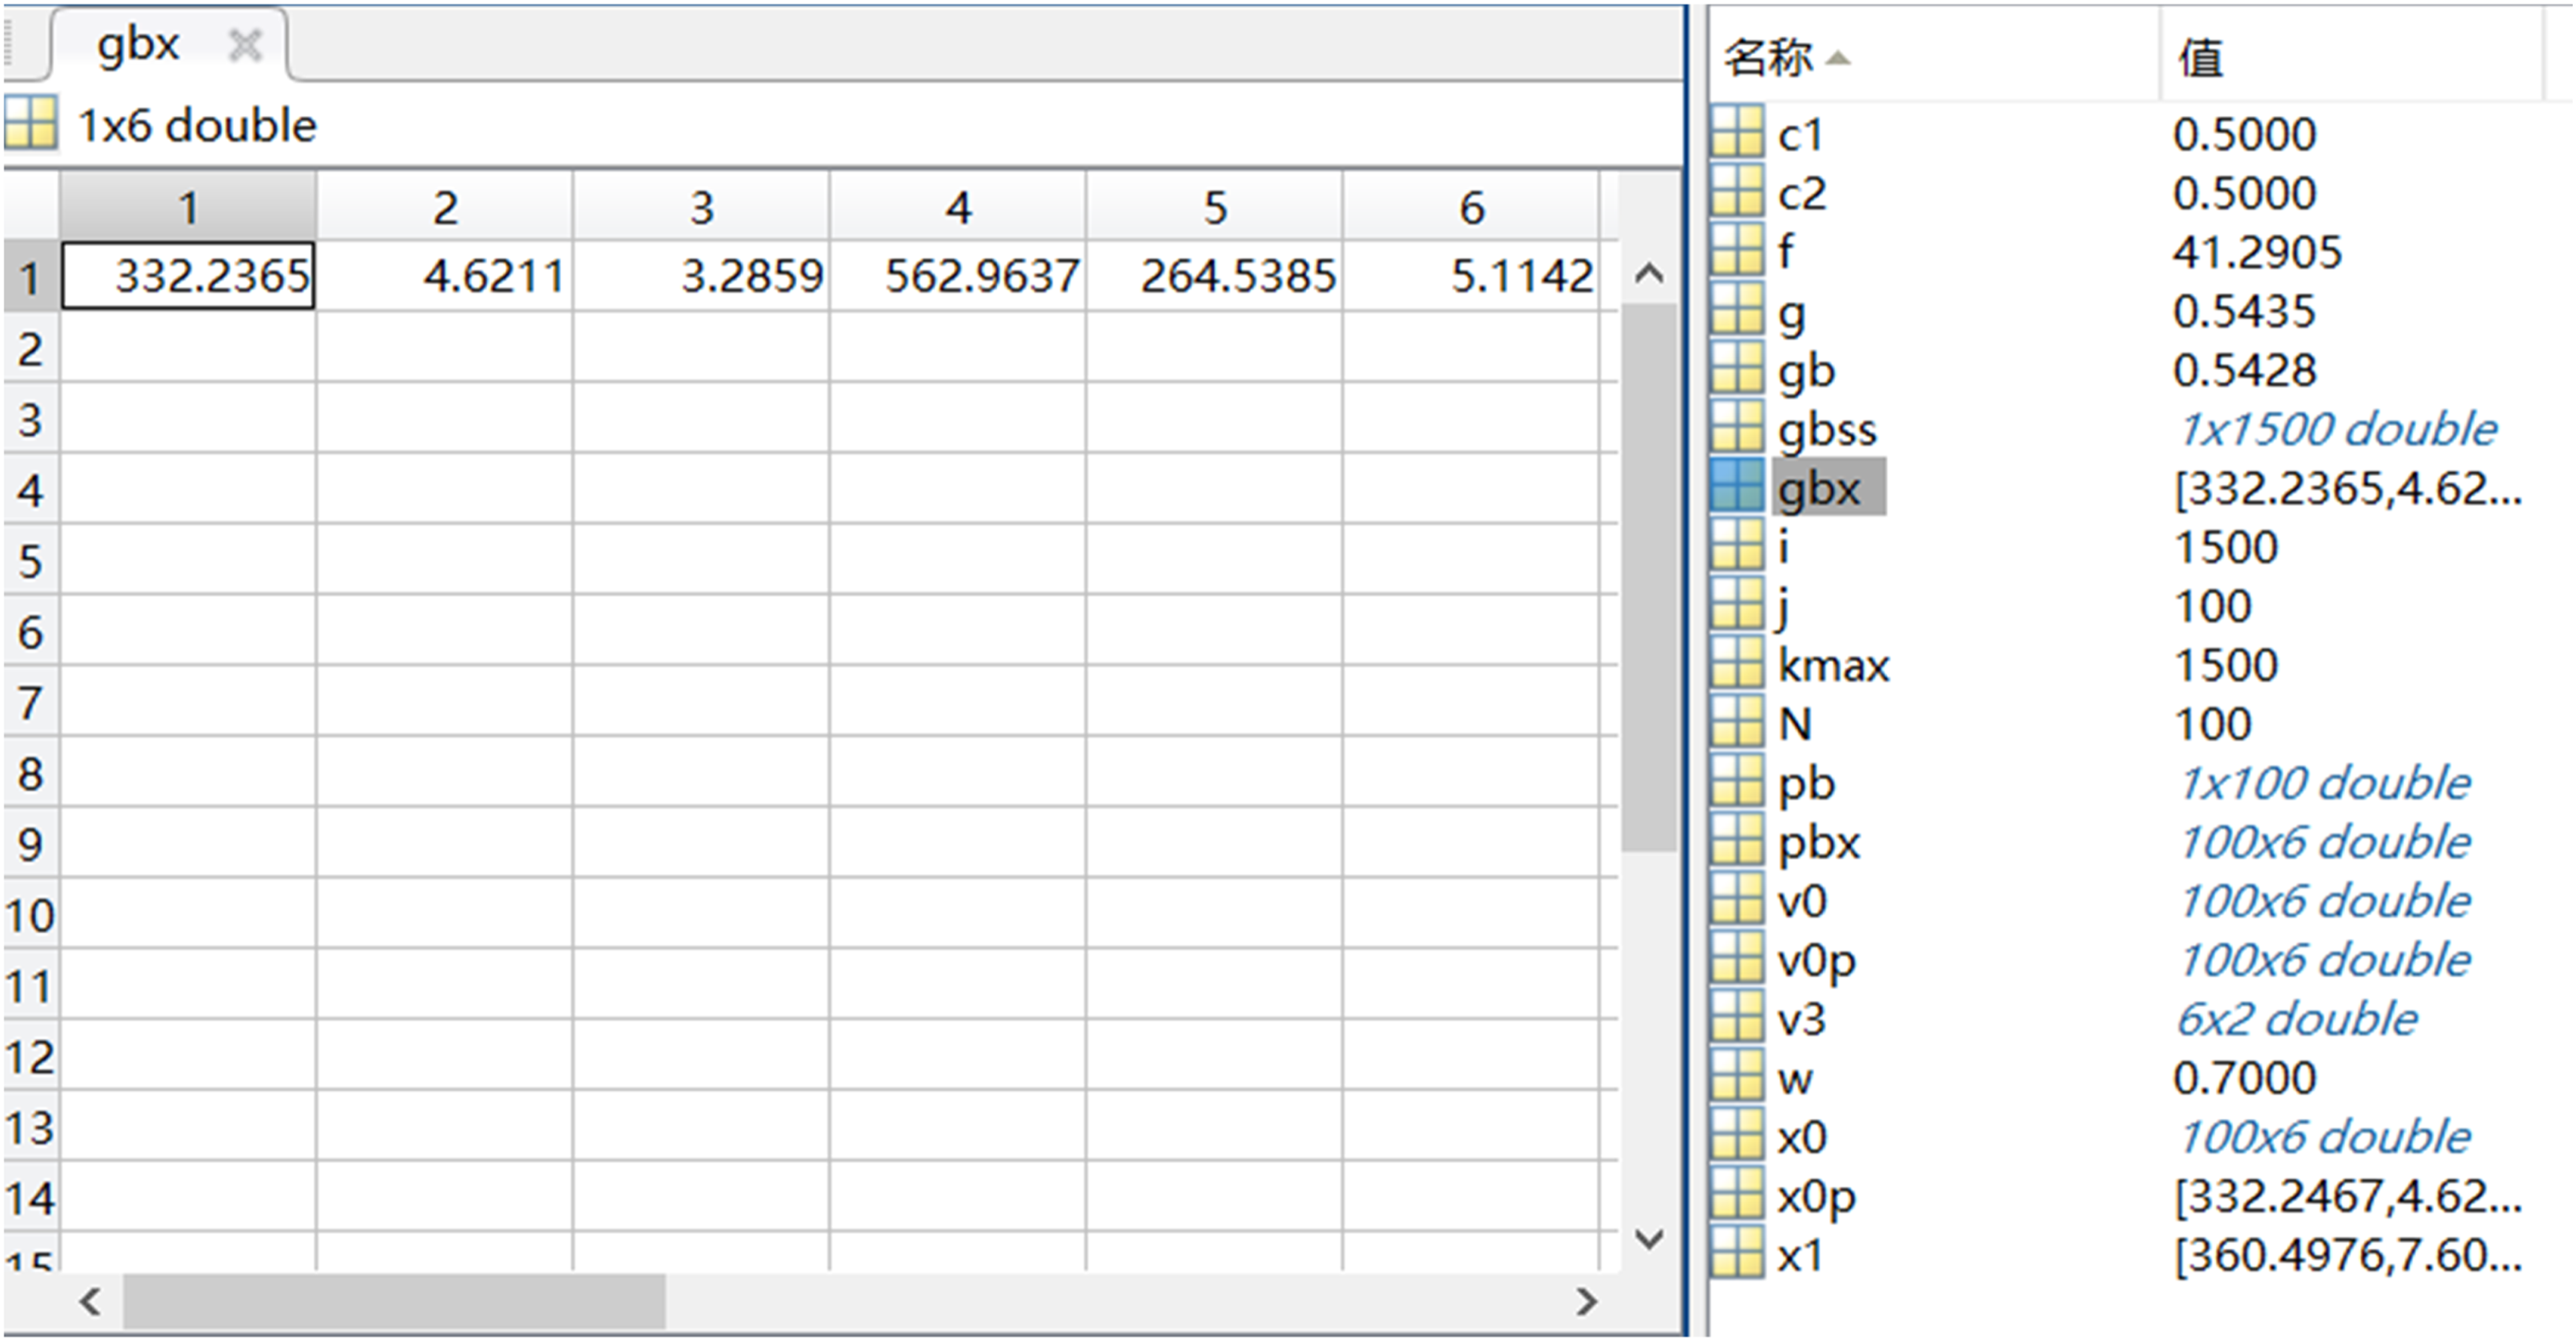
Task: Close the gbx variable tab
Action: click(x=245, y=45)
